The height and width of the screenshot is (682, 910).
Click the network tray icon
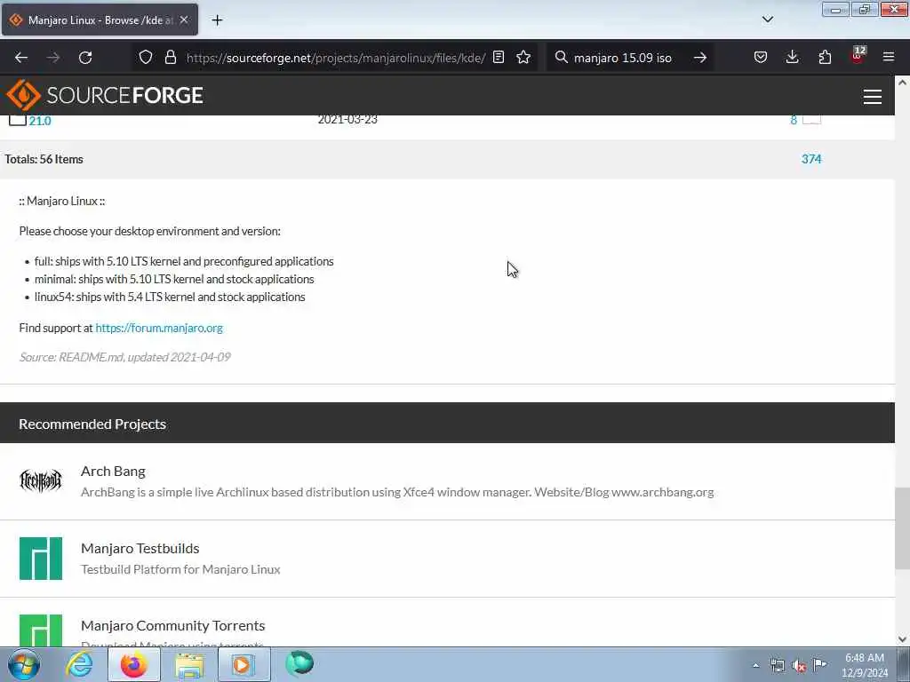click(777, 665)
